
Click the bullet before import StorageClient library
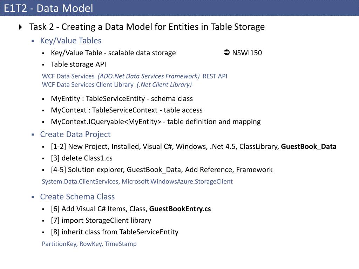pyautogui.click(x=43, y=221)
